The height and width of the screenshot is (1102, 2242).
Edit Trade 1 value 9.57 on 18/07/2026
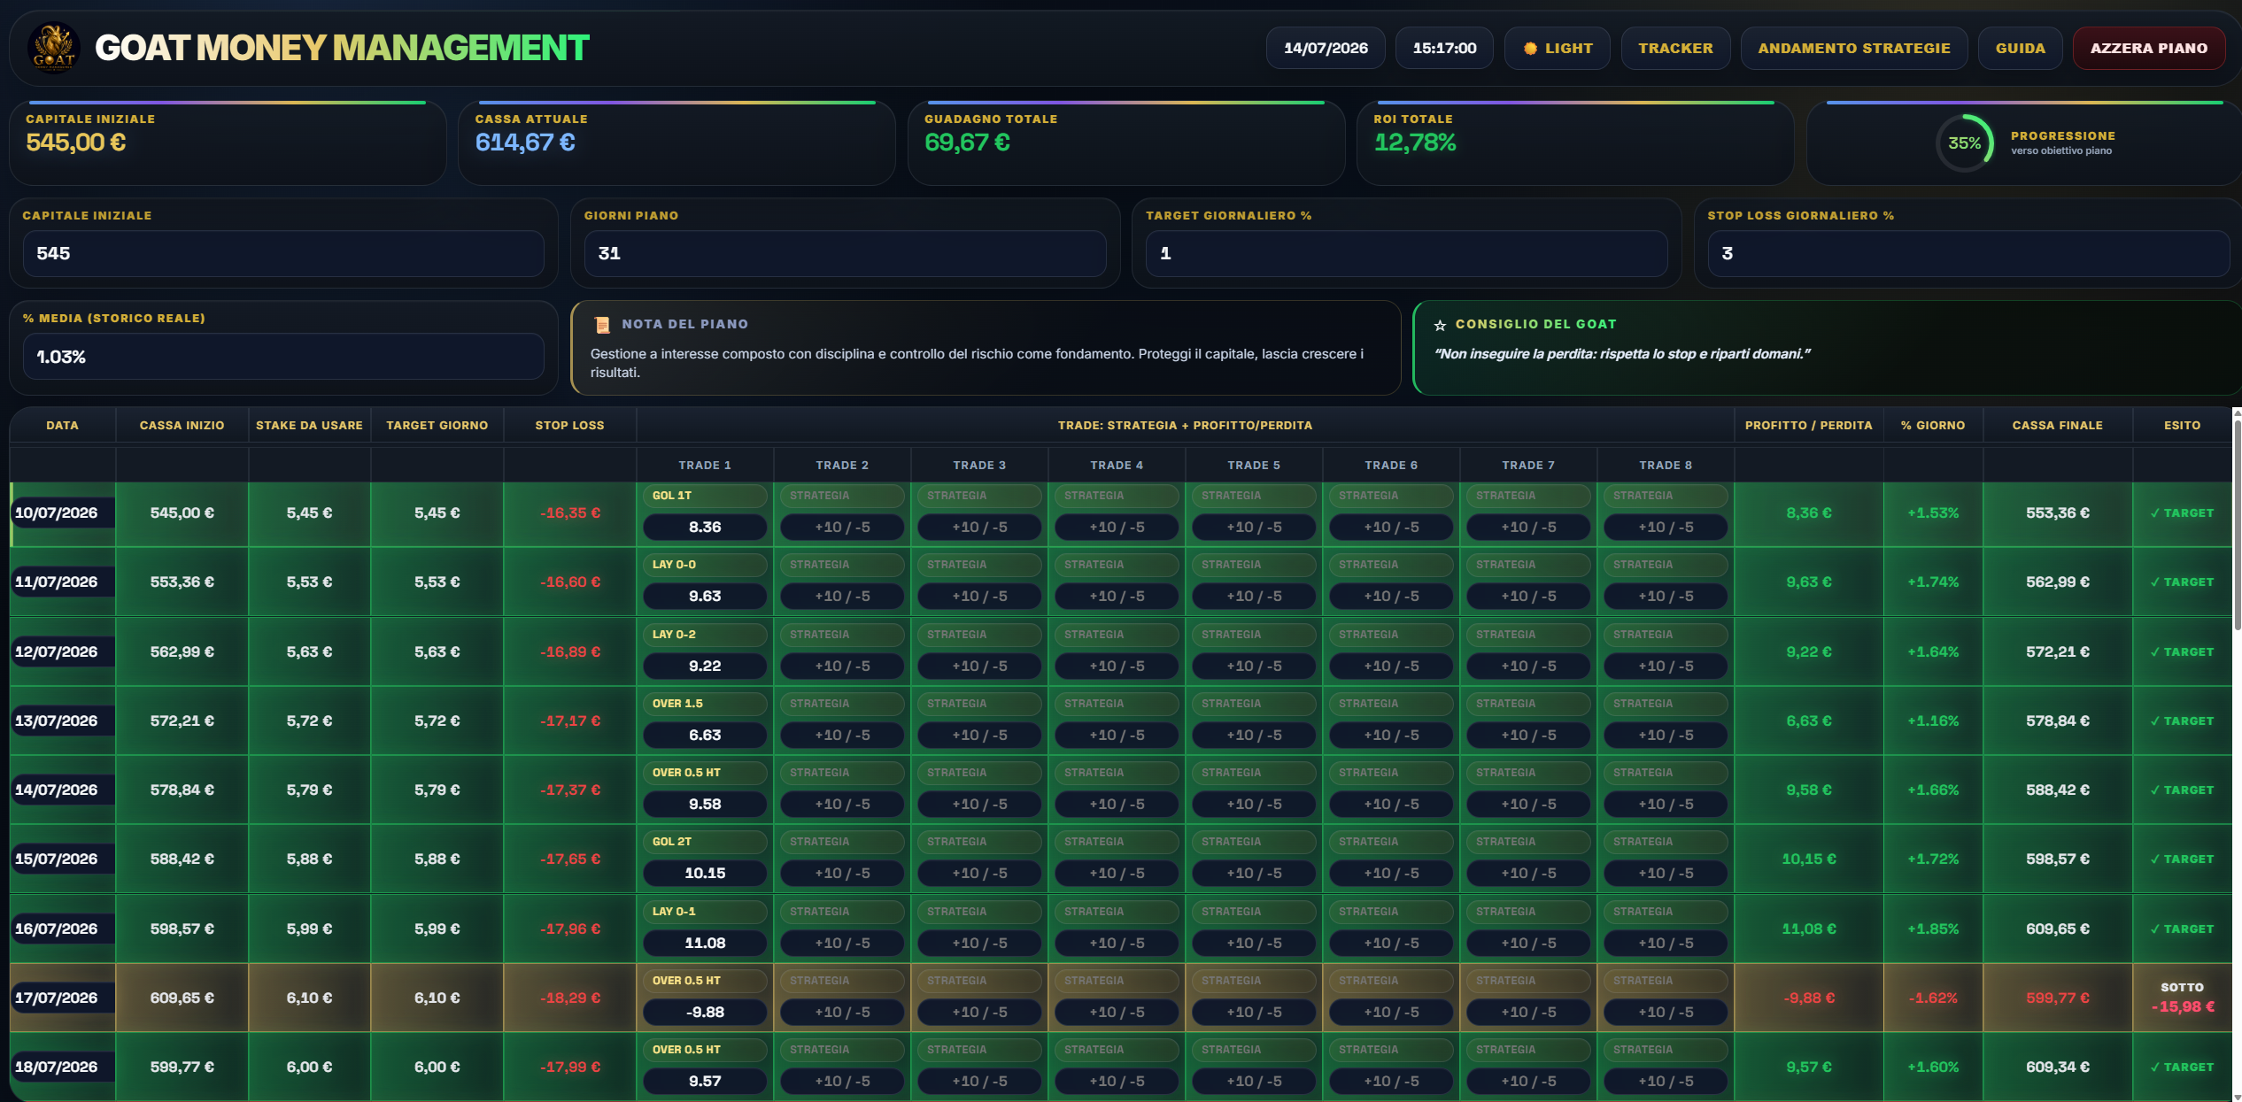pyautogui.click(x=705, y=1082)
